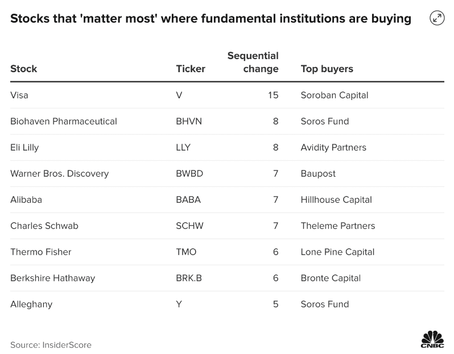
Task: Click the chart title heading
Action: pos(211,19)
